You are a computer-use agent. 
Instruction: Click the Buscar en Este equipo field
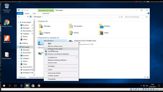pyautogui.click(x=136, y=17)
